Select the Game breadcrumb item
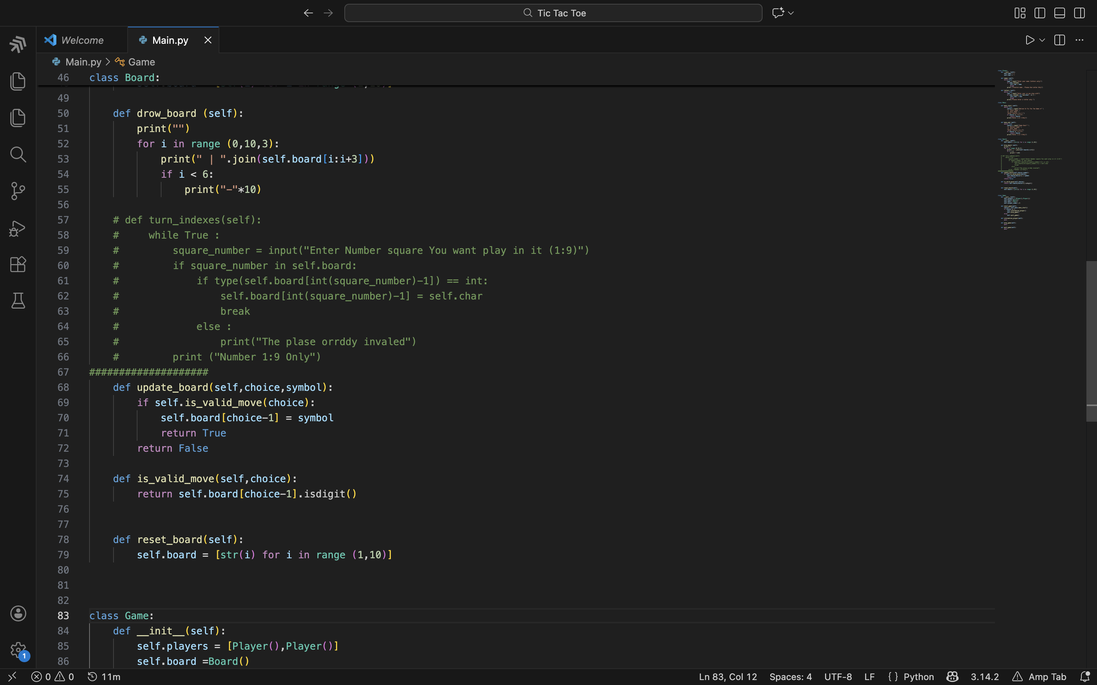This screenshot has height=685, width=1097. 141,62
